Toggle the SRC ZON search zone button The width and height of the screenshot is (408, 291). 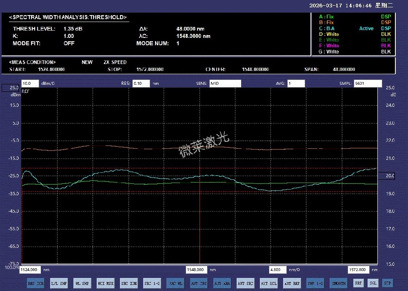[129, 283]
